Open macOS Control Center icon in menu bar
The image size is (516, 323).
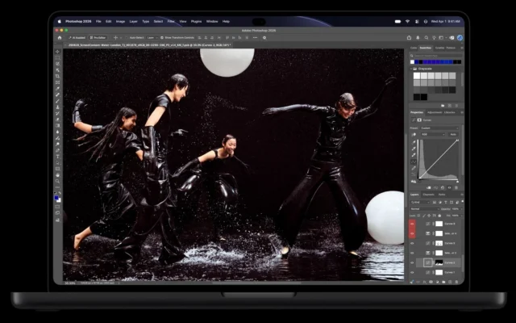point(417,22)
